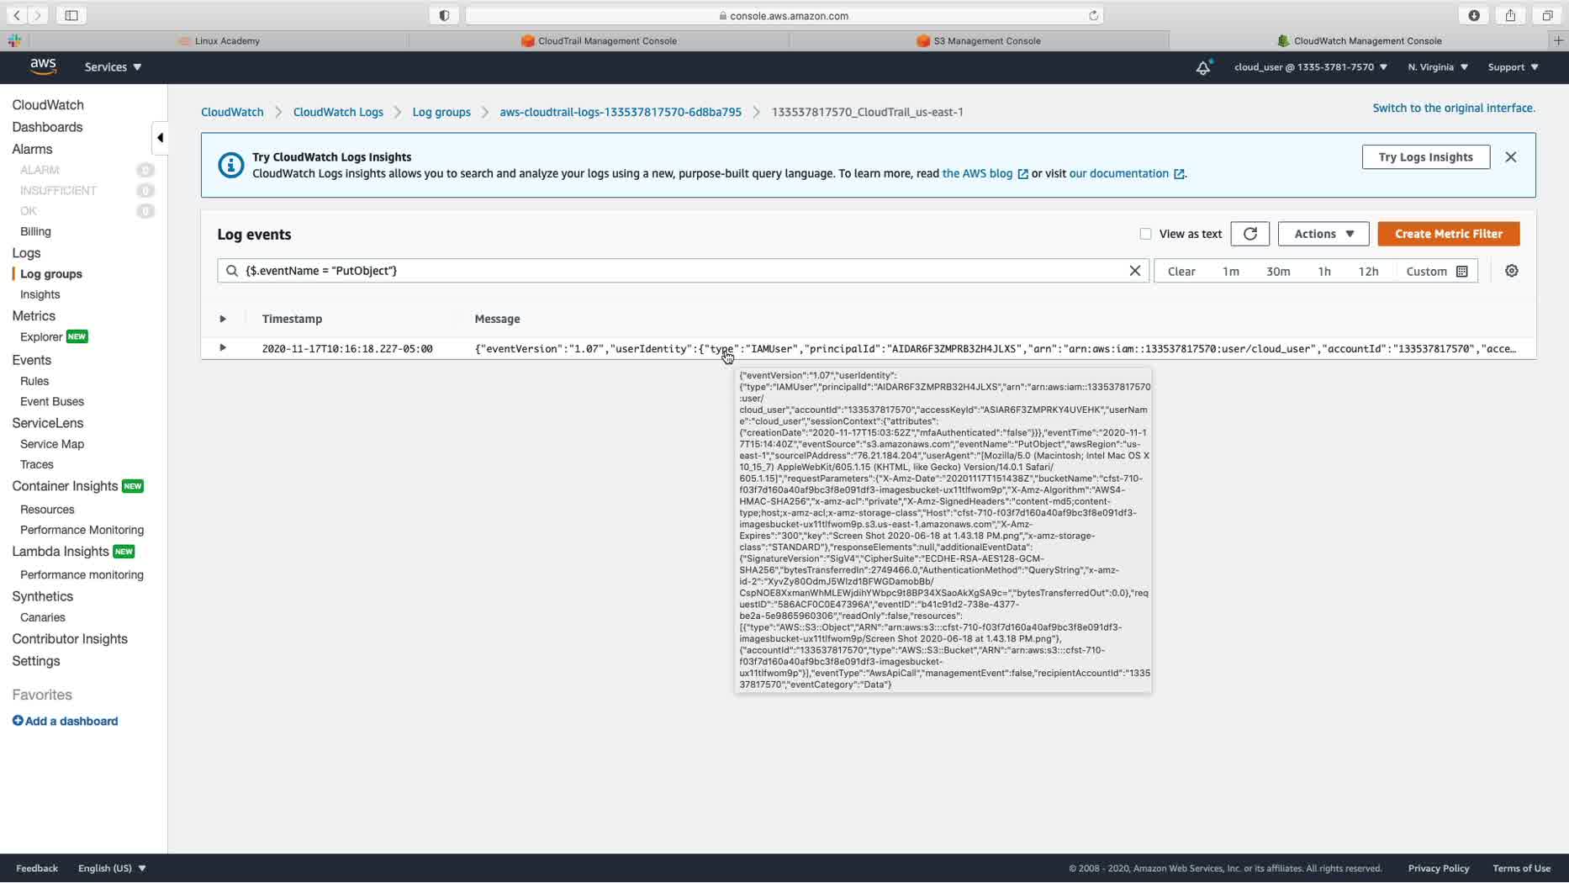
Task: Click the Create Metric Filter button
Action: tap(1448, 234)
